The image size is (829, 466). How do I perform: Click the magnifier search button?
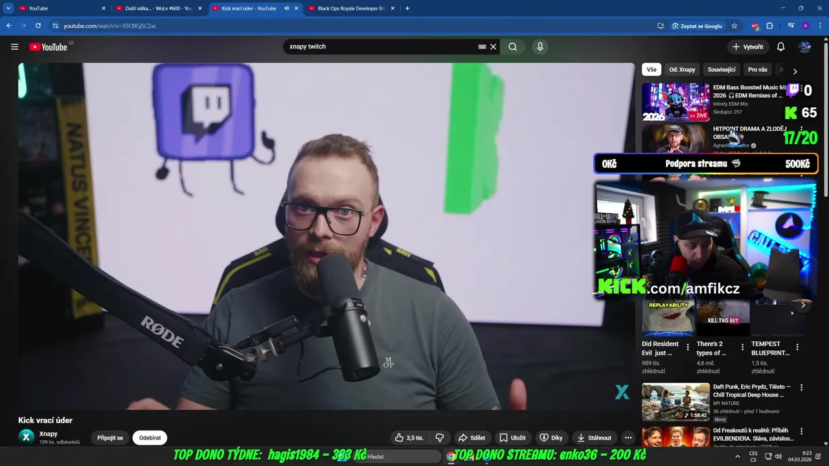[512, 47]
